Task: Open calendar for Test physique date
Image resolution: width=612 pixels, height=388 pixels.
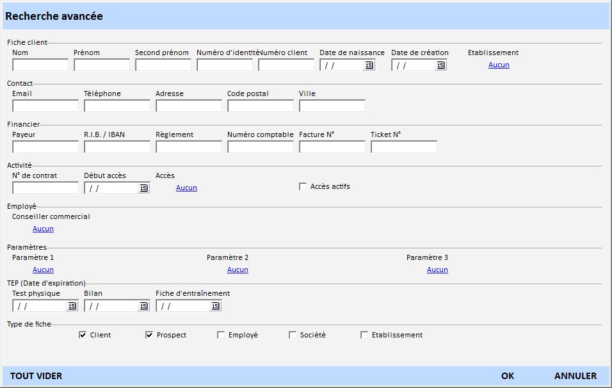Action: point(72,306)
